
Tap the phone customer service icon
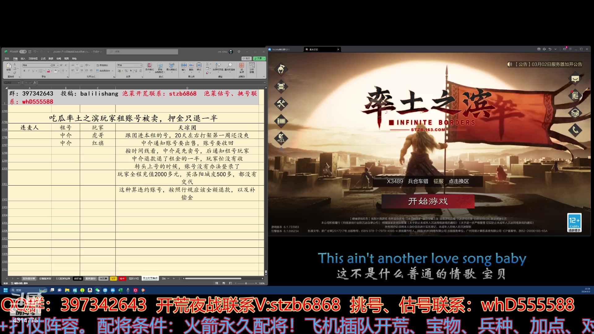575,130
